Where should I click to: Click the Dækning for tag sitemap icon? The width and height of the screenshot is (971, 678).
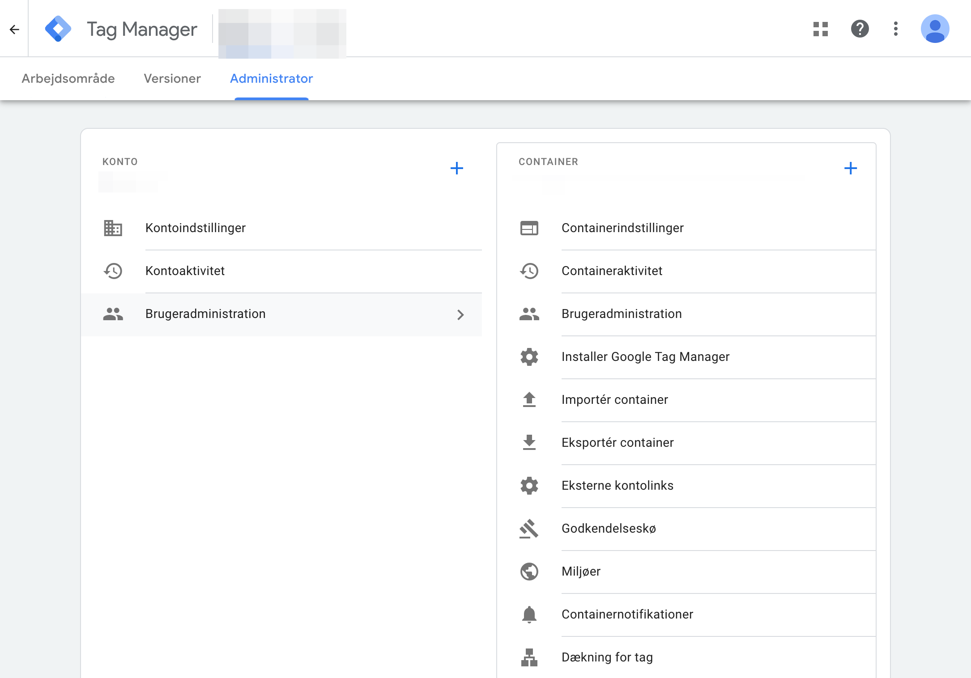(529, 657)
